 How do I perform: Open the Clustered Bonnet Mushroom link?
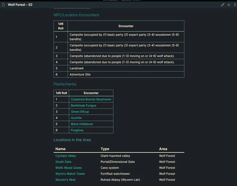click(x=91, y=99)
